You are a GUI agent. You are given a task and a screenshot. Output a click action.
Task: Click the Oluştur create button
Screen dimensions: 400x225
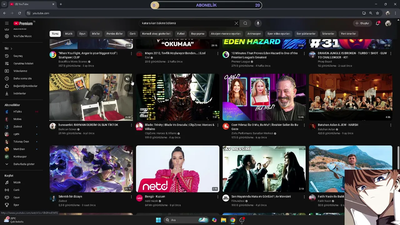pyautogui.click(x=362, y=23)
